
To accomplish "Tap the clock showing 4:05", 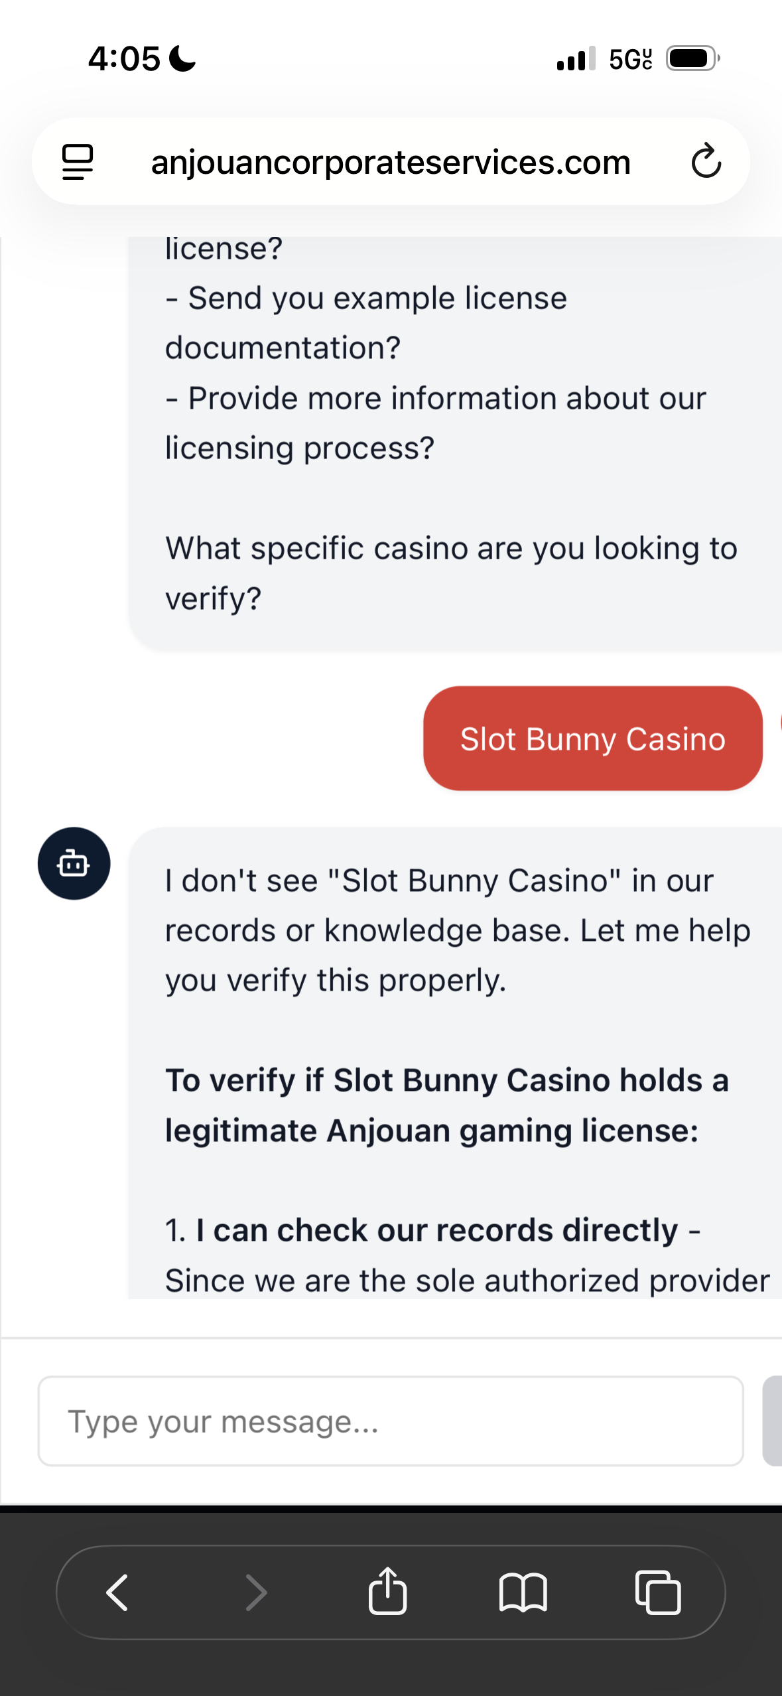I will click(126, 57).
